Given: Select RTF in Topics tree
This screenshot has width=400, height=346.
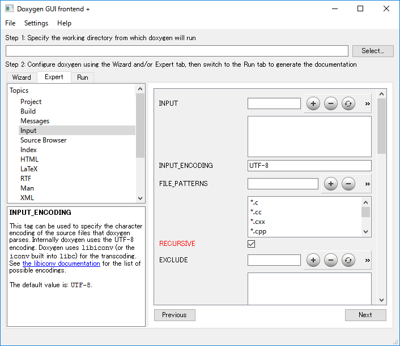Looking at the screenshot, I should click(25, 179).
